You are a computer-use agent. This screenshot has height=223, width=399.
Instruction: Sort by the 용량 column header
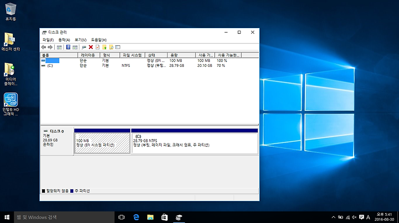click(181, 55)
